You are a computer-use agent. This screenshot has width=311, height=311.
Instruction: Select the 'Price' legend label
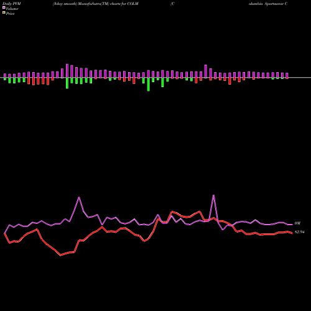(x=10, y=14)
